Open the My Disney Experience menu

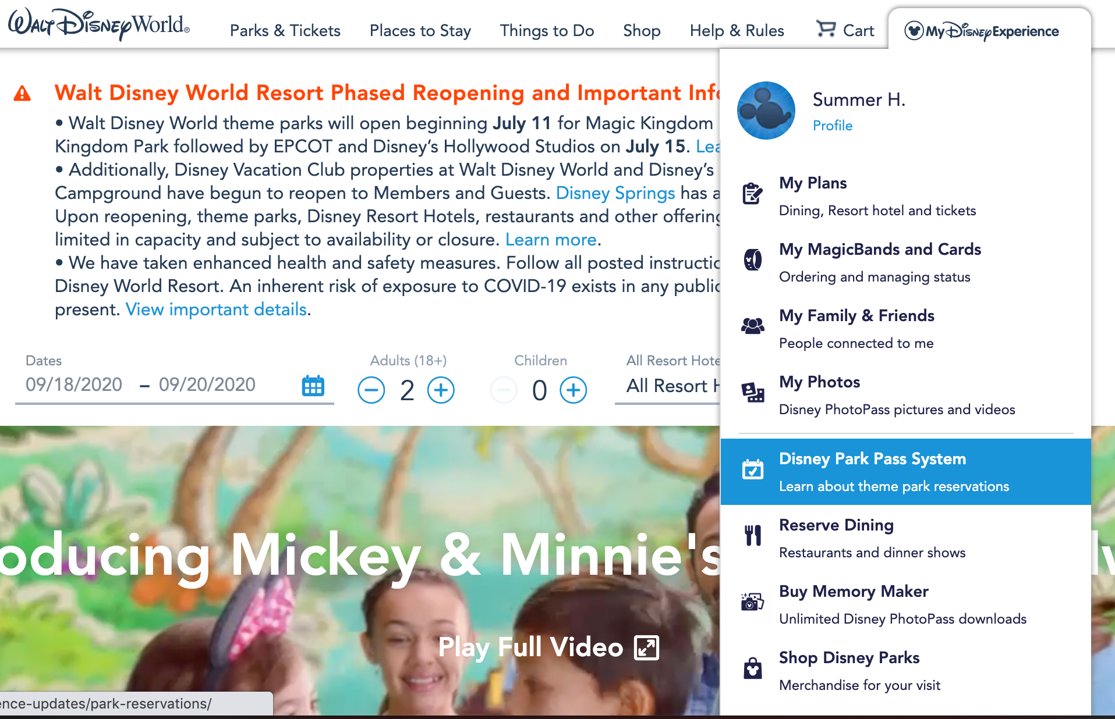981,31
